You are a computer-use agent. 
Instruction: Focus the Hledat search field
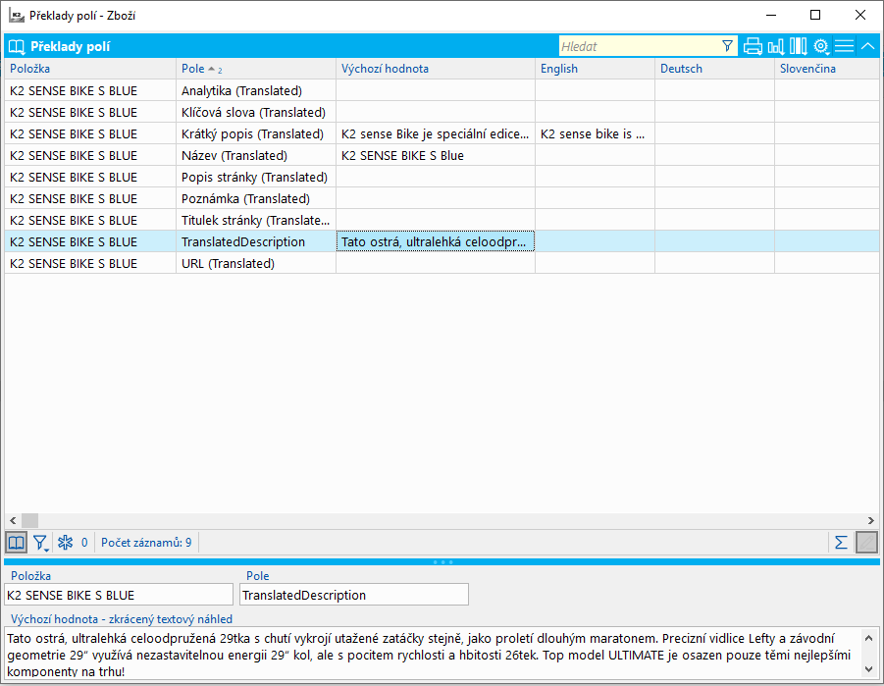tap(640, 46)
